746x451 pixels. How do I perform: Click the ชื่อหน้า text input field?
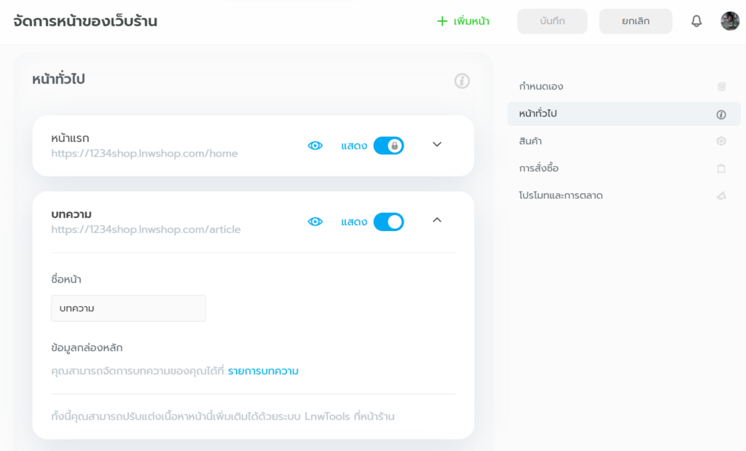coord(128,308)
